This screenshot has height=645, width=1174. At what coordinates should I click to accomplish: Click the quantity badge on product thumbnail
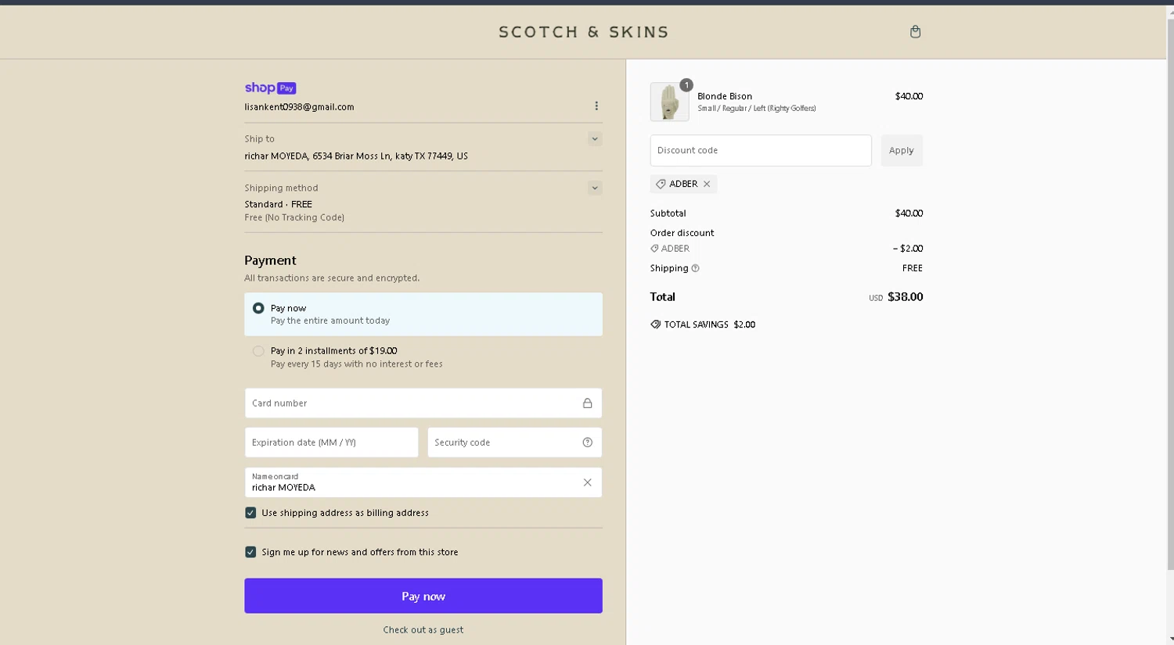click(x=686, y=85)
